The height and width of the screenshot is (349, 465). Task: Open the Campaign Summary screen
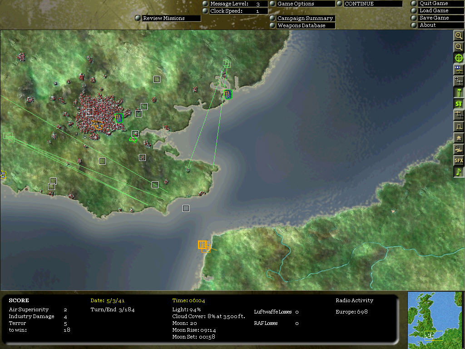(x=306, y=18)
